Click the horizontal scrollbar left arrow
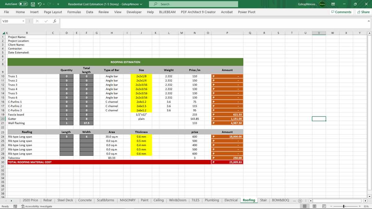 (311, 201)
